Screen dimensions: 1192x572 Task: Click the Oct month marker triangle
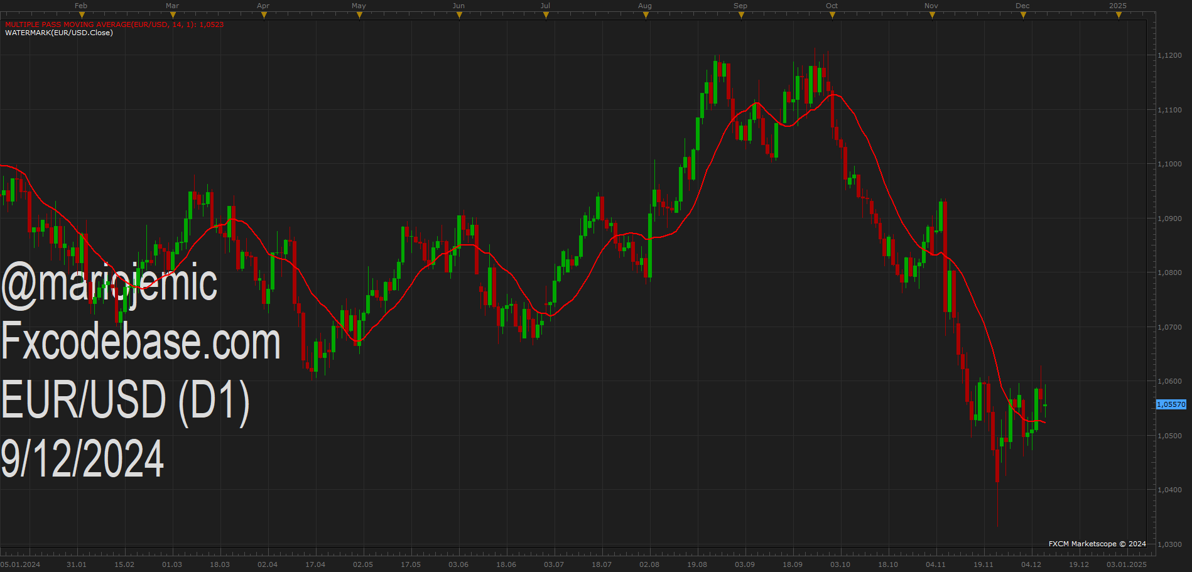pyautogui.click(x=832, y=15)
